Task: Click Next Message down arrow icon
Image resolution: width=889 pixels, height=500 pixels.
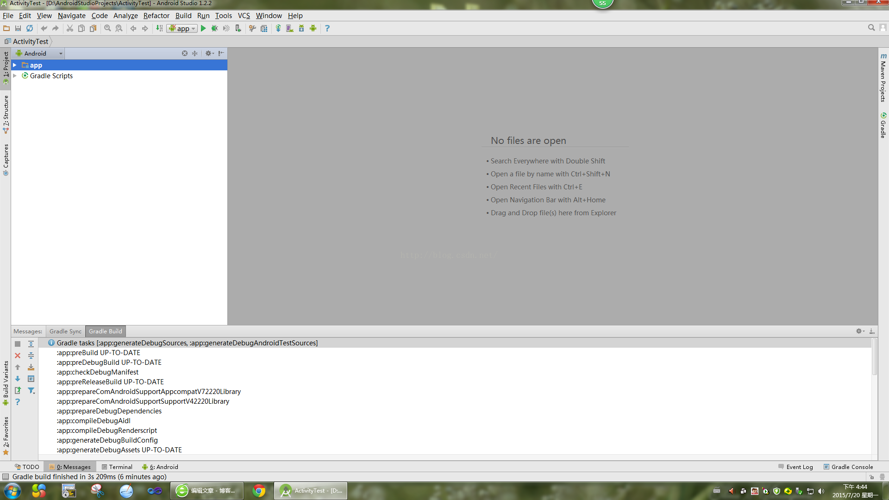Action: point(18,379)
